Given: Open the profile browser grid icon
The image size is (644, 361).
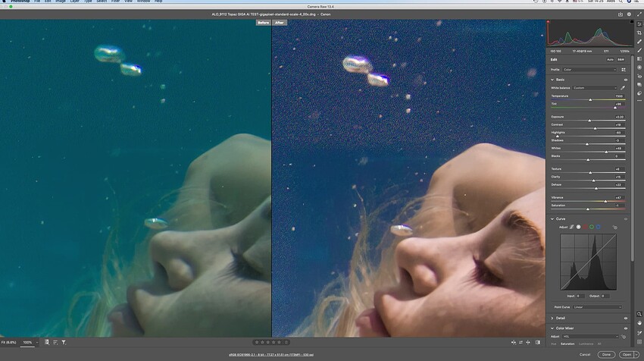Looking at the screenshot, I should (x=623, y=70).
